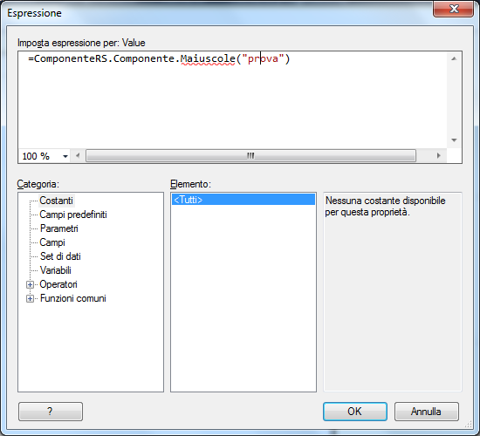Cancel with the Annulla button
480x436 pixels.
click(426, 412)
